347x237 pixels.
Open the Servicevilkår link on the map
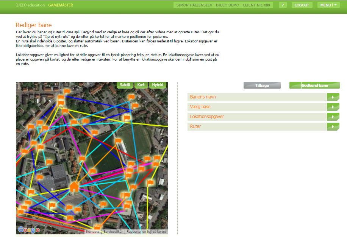pos(113,231)
